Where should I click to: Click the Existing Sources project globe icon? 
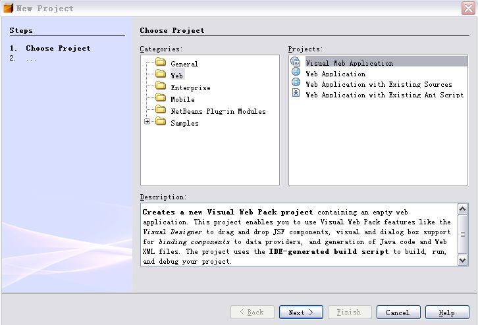pos(296,82)
